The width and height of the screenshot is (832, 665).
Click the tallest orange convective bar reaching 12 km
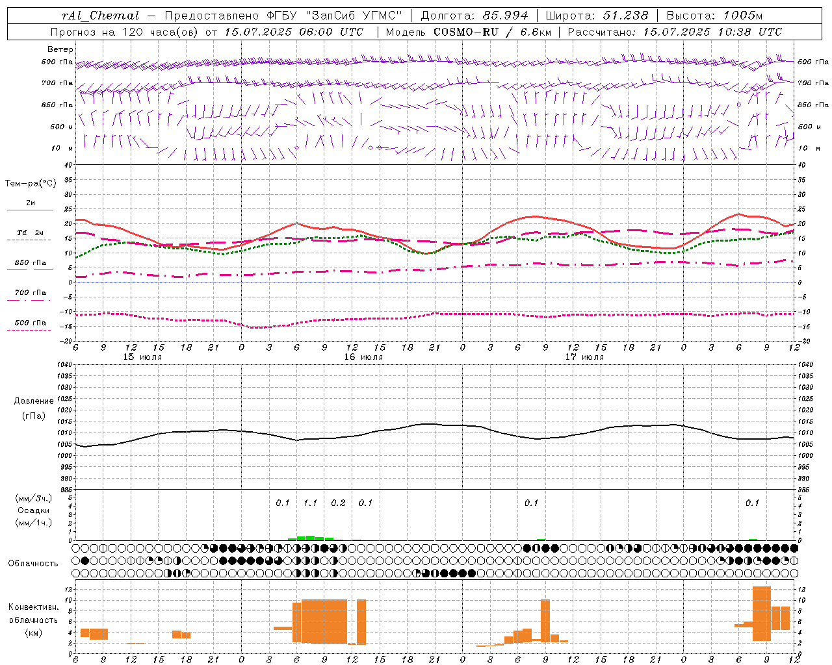[x=761, y=614]
